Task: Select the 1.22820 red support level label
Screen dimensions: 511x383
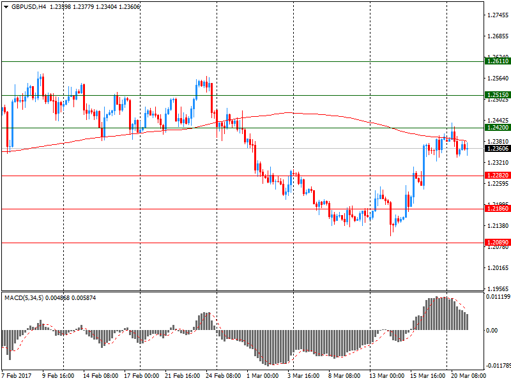Action: (x=498, y=176)
